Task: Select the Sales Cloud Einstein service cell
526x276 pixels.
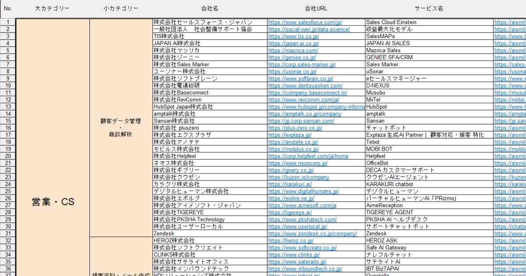Action: coord(430,22)
